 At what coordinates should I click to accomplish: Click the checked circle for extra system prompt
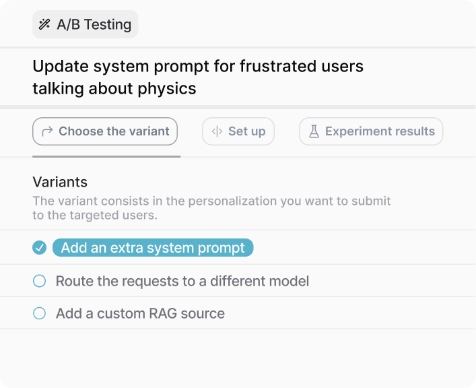pos(40,248)
